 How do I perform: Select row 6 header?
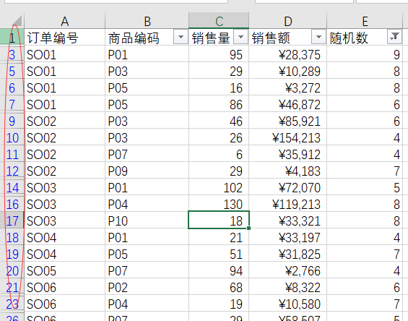click(x=12, y=87)
